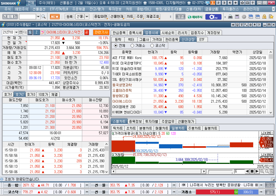Screen dimensions: 276x196
Task: Click the orange 관련기사 button
Action: [101, 32]
